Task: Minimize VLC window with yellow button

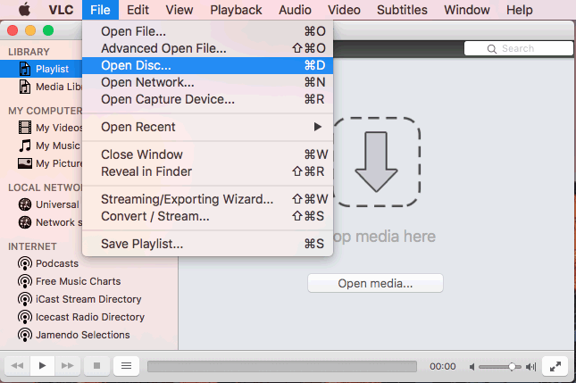Action: [x=30, y=30]
